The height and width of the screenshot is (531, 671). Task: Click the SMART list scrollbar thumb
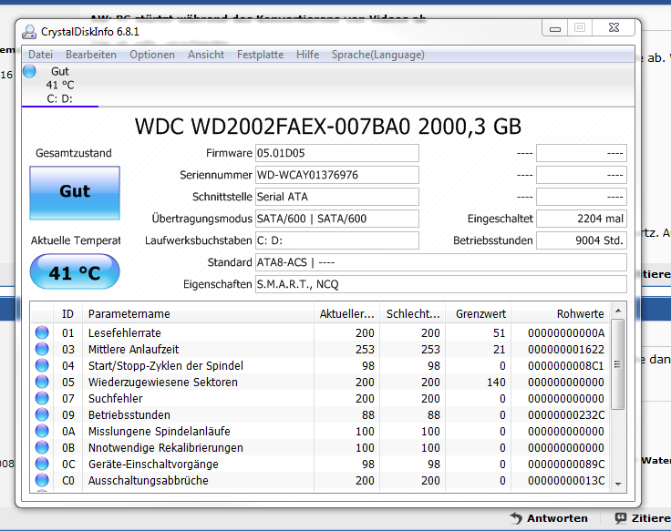(x=618, y=364)
